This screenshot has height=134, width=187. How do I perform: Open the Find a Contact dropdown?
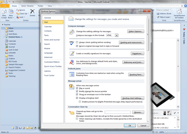[170, 10]
